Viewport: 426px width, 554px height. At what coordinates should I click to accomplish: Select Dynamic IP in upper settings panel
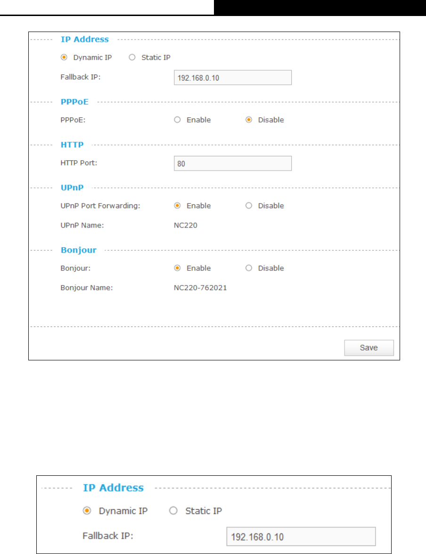point(64,57)
